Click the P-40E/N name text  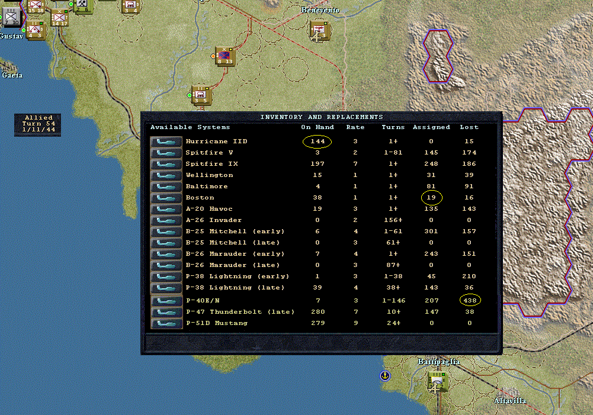pos(203,301)
